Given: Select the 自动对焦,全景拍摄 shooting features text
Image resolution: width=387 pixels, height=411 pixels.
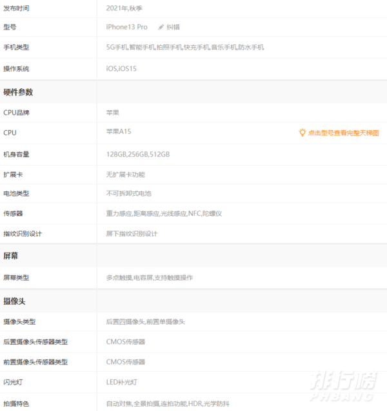Looking at the screenshot, I should tap(168, 404).
